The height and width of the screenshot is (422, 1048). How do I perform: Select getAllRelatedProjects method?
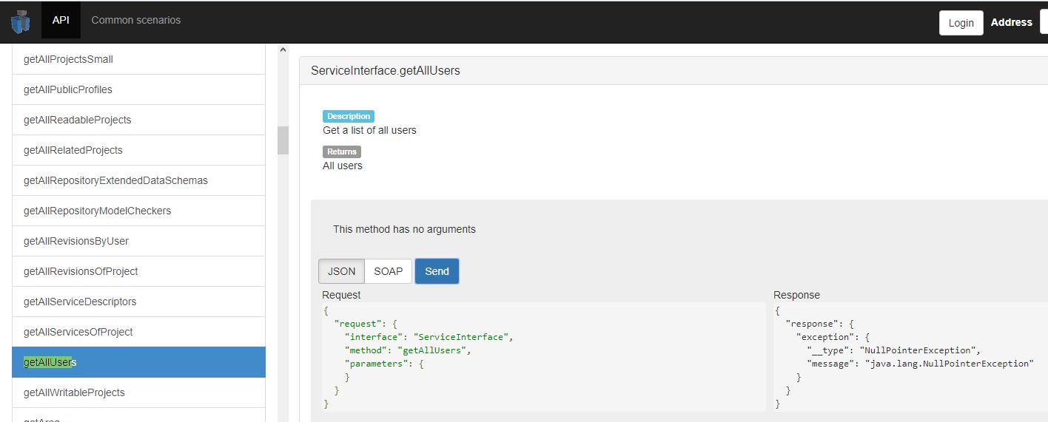point(138,150)
